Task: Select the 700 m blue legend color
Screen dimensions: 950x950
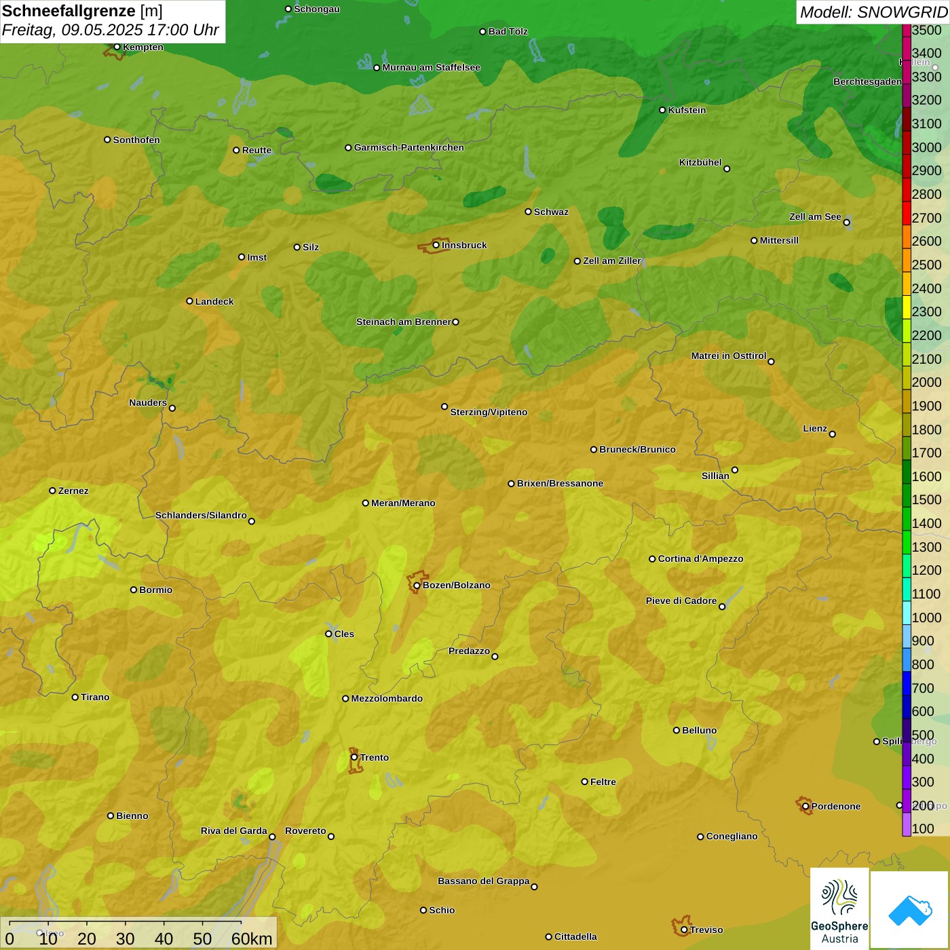Action: 906,683
